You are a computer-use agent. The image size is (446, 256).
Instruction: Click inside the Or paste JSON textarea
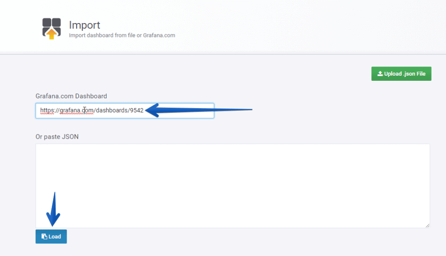pos(233,186)
